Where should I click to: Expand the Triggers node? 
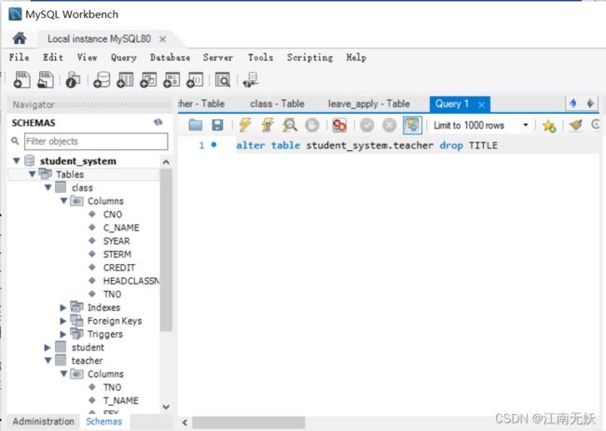(x=63, y=334)
